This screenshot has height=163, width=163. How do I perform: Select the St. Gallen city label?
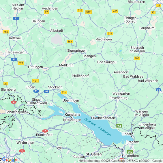(93, 154)
